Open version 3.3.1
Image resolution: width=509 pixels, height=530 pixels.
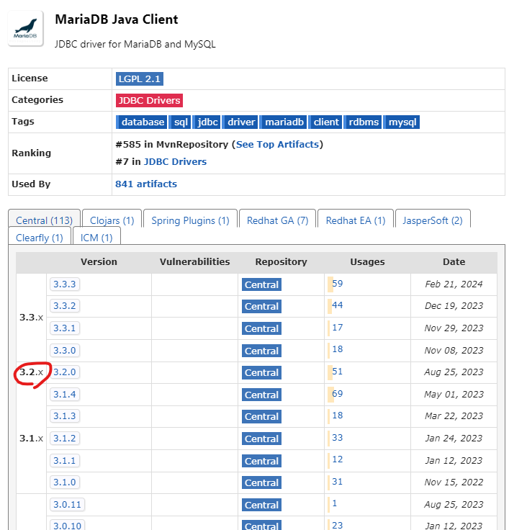pyautogui.click(x=65, y=328)
